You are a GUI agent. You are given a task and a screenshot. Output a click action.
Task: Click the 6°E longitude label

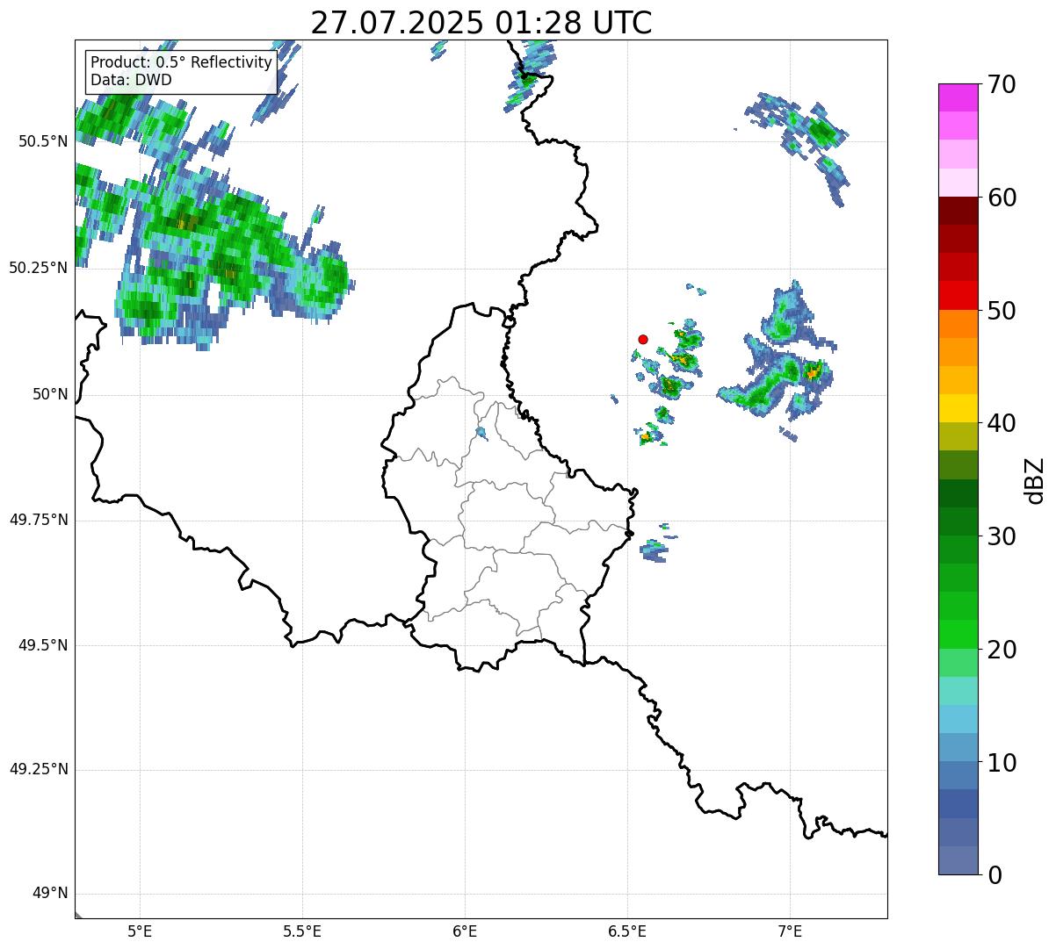coord(465,931)
